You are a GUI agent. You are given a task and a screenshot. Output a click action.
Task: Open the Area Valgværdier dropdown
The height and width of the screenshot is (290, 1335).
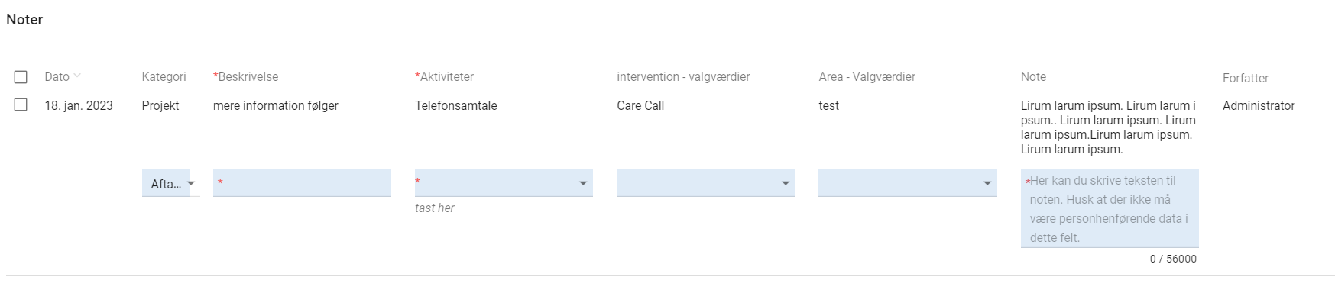987,183
